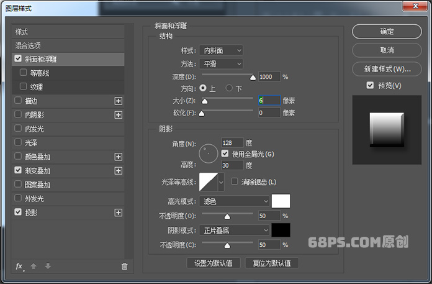Open the 投影 settings row
Viewport: 432px width, 284px height.
[68, 213]
